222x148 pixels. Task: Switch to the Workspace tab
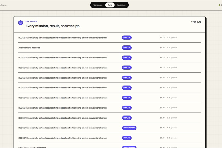[x=98, y=5]
